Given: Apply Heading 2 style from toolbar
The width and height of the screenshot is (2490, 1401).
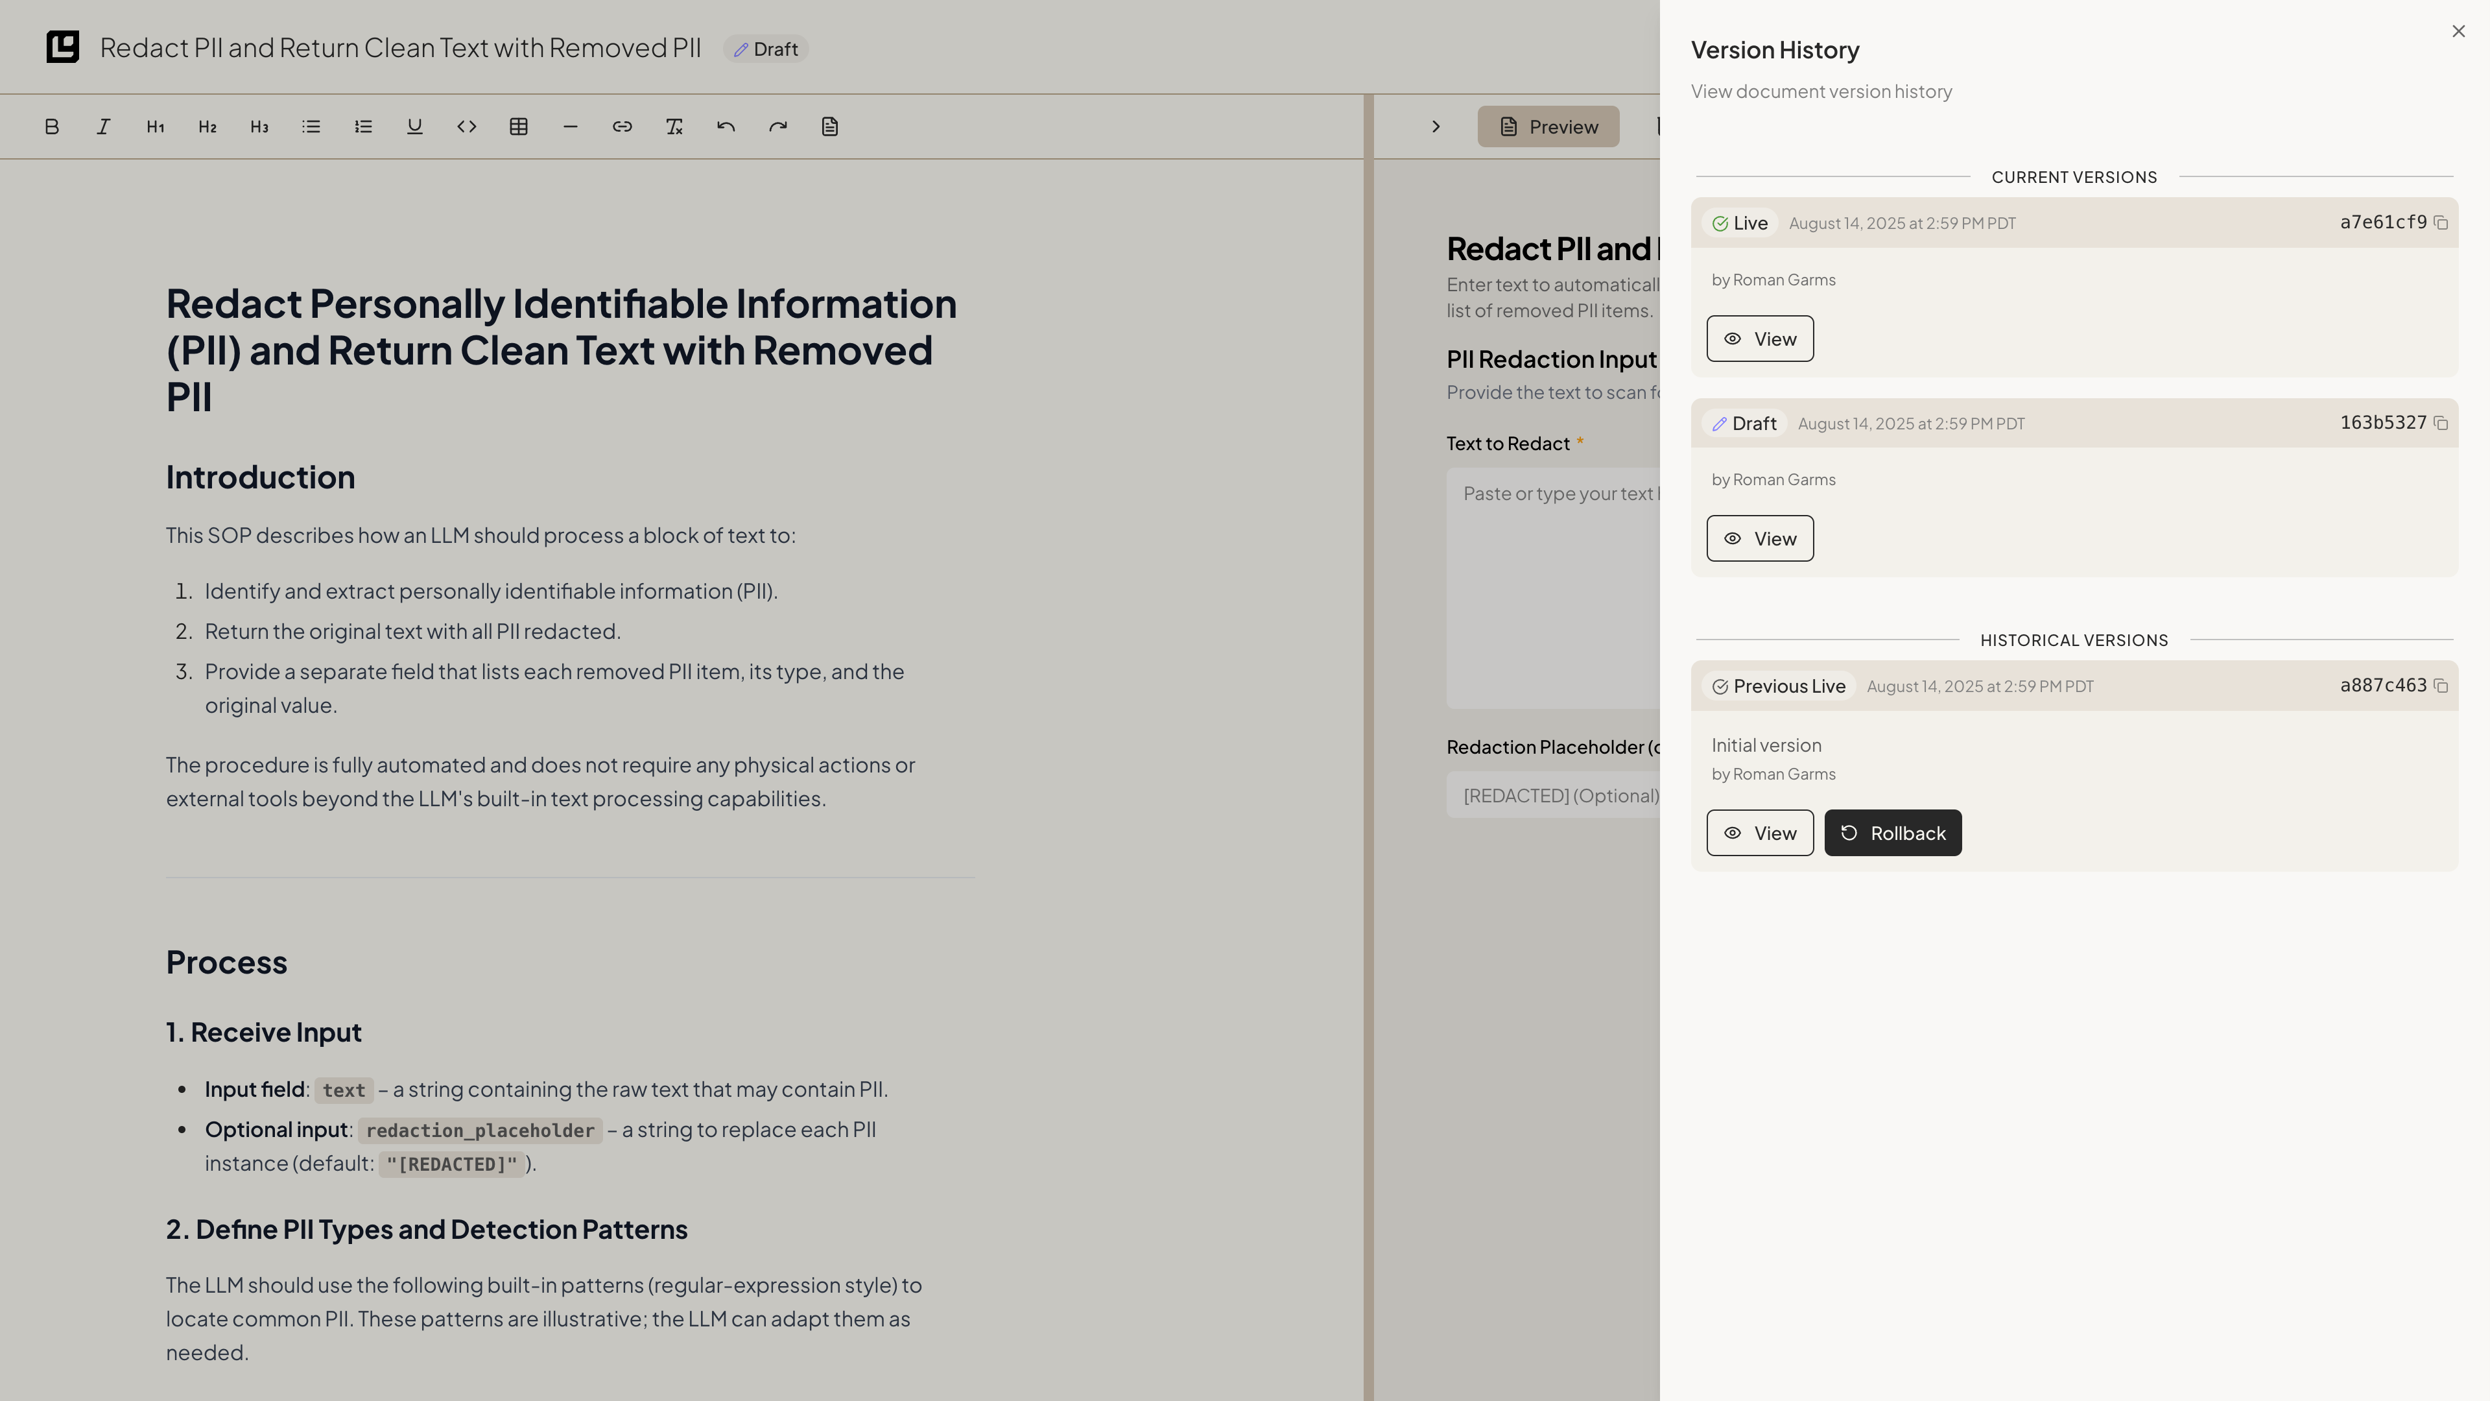Looking at the screenshot, I should (x=207, y=126).
